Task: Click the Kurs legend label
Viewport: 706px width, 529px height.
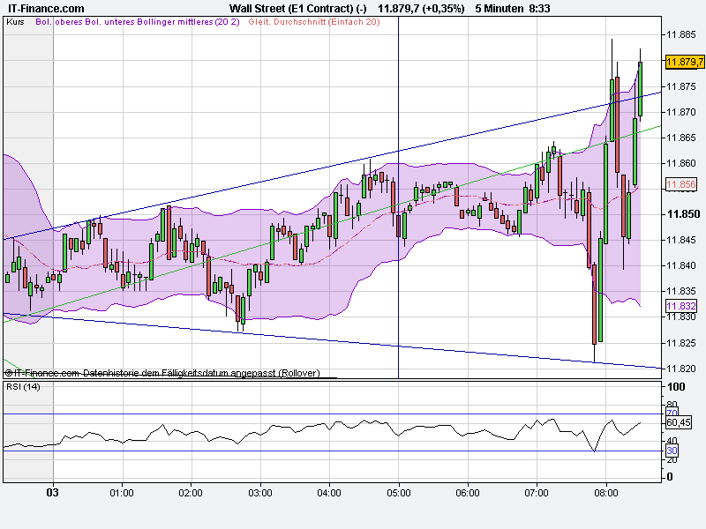Action: (15, 21)
